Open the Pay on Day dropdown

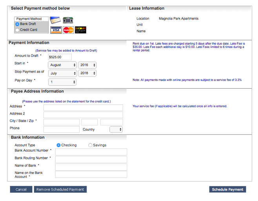click(x=62, y=82)
